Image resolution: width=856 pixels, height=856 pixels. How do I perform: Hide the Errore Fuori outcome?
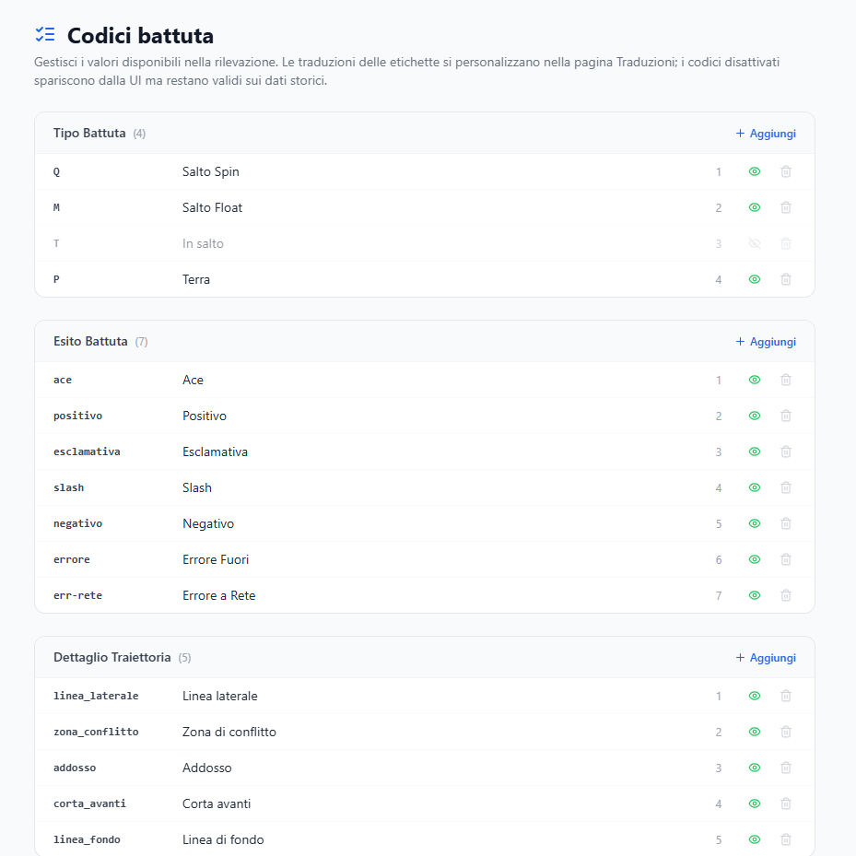point(755,559)
